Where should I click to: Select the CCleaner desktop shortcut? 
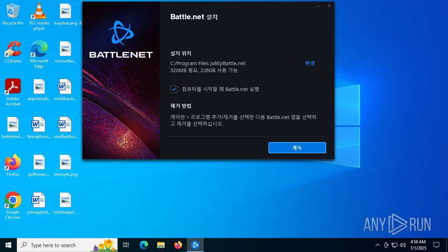click(13, 52)
